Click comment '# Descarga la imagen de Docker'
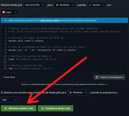The width and height of the screenshot is (129, 116). click(37, 38)
